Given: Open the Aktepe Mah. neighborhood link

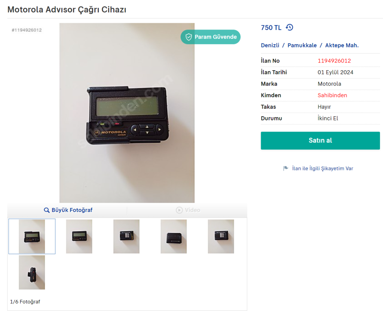Looking at the screenshot, I should [342, 45].
